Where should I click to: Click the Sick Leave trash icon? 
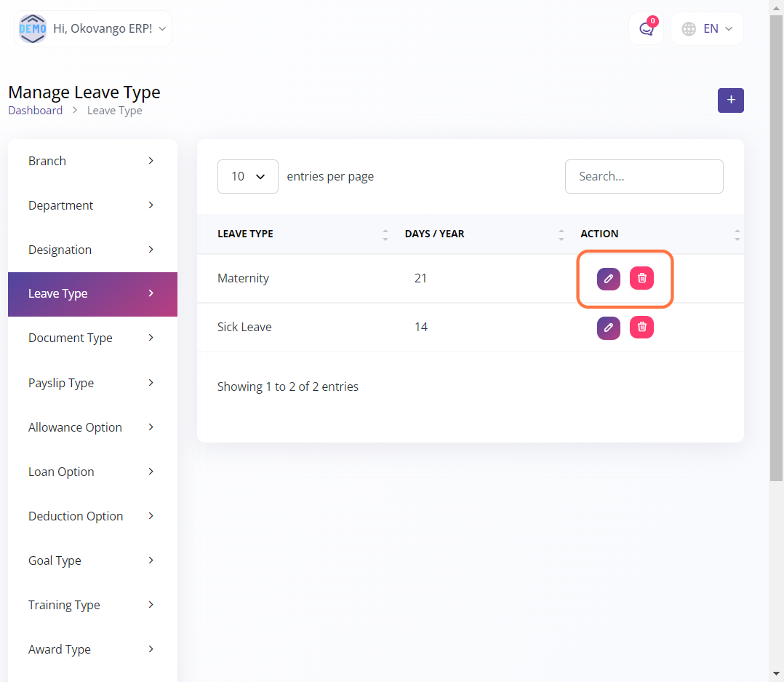[641, 328]
